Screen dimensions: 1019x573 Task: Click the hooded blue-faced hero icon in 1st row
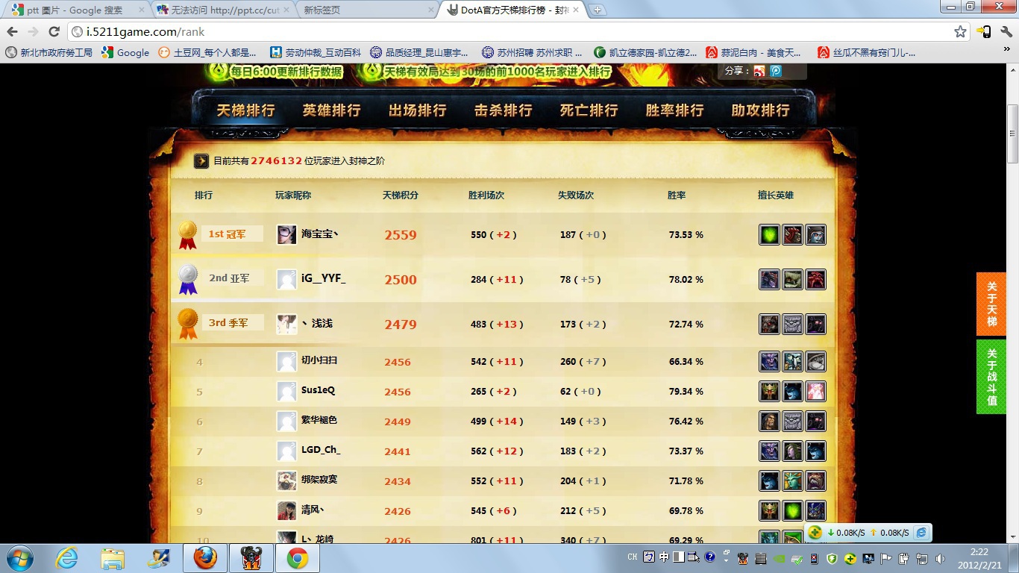click(816, 235)
